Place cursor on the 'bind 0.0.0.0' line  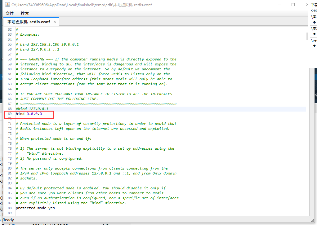pyautogui.click(x=29, y=114)
